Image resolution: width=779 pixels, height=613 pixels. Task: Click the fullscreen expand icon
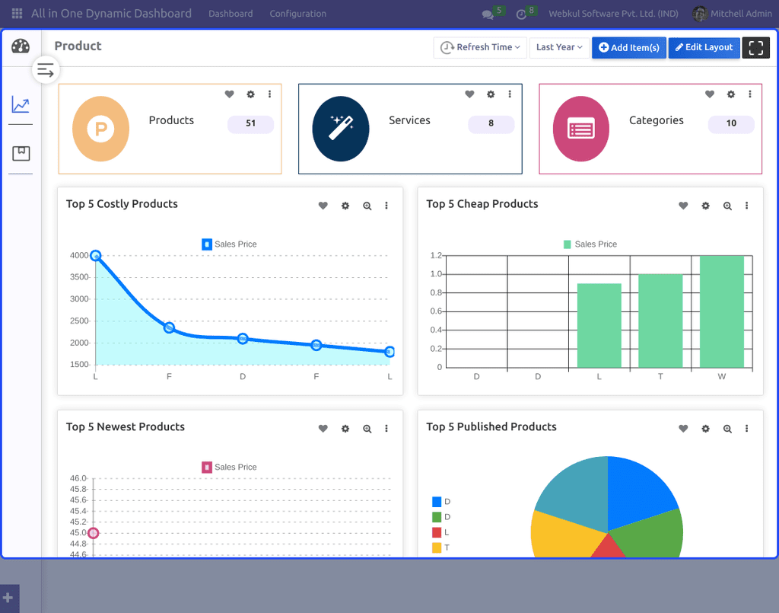pos(755,47)
